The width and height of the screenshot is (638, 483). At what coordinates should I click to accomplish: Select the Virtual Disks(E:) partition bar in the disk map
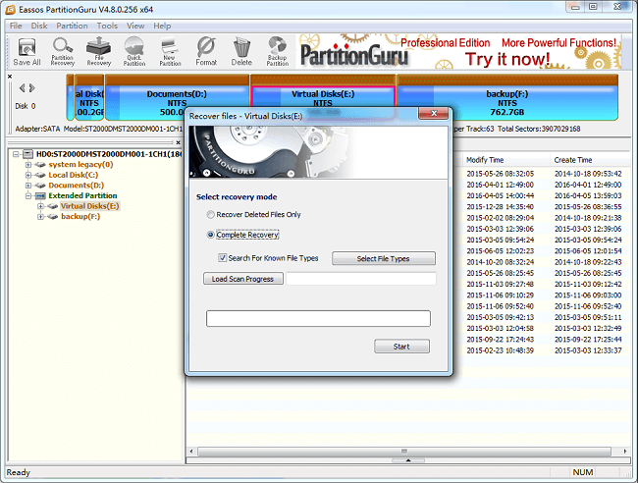(x=323, y=91)
